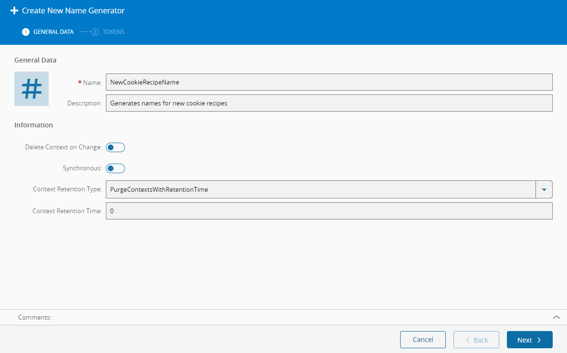Focus the Name input field
Viewport: 567px width, 353px height.
click(x=329, y=82)
